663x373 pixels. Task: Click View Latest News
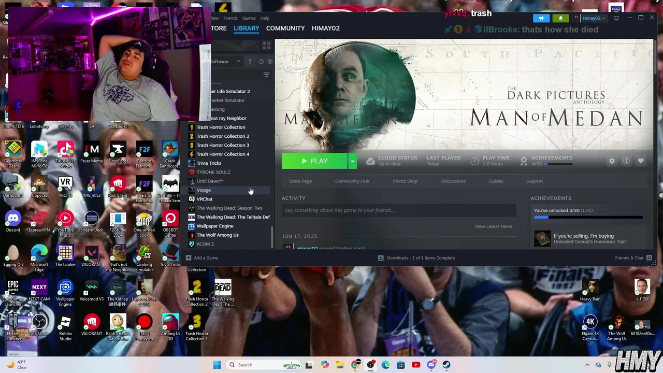tap(493, 226)
